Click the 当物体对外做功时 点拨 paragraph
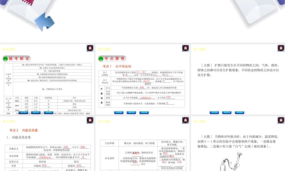The image size is (285, 171). click(x=238, y=141)
